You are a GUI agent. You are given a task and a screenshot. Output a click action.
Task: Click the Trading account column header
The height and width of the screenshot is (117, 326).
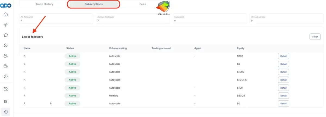point(161,48)
